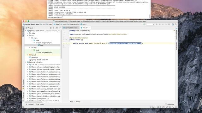This screenshot has height=113, width=202.
Task: Open the Project panel settings gear
Action: 57,28
